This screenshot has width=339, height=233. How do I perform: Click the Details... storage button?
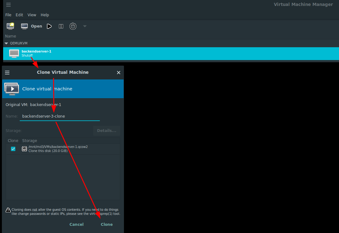pyautogui.click(x=107, y=131)
